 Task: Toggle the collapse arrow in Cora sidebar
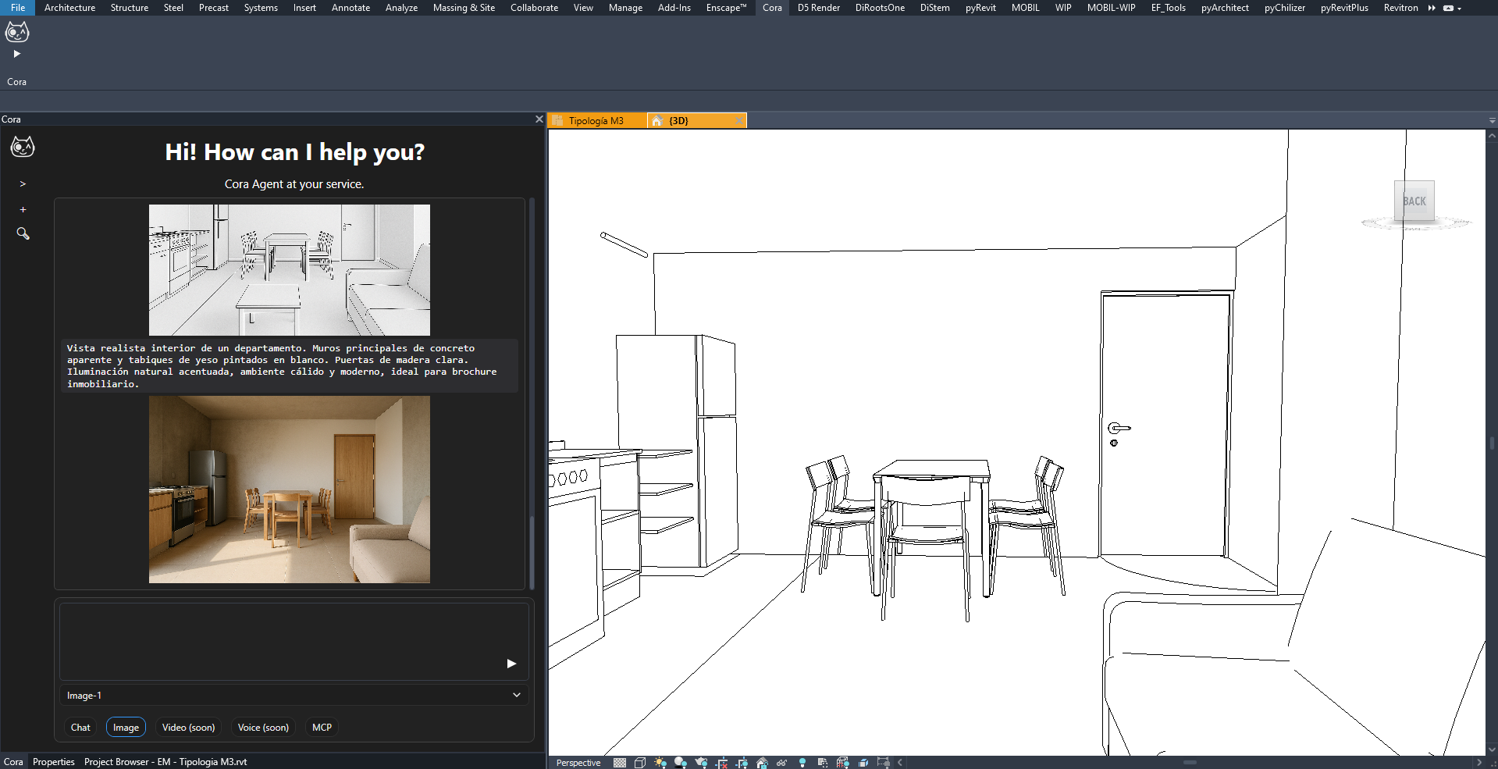[x=23, y=183]
